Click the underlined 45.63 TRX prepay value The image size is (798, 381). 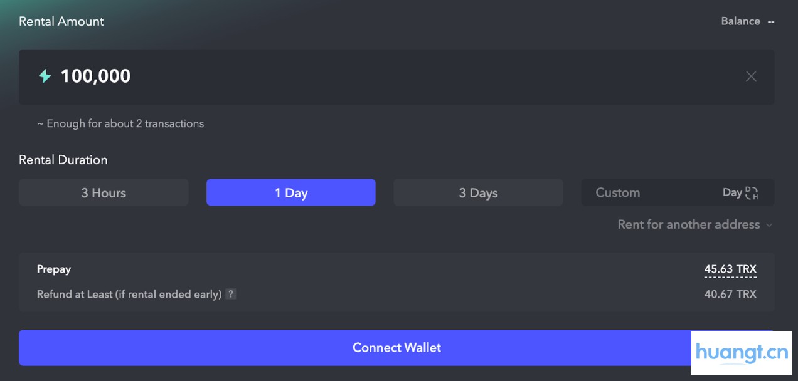[x=730, y=269]
